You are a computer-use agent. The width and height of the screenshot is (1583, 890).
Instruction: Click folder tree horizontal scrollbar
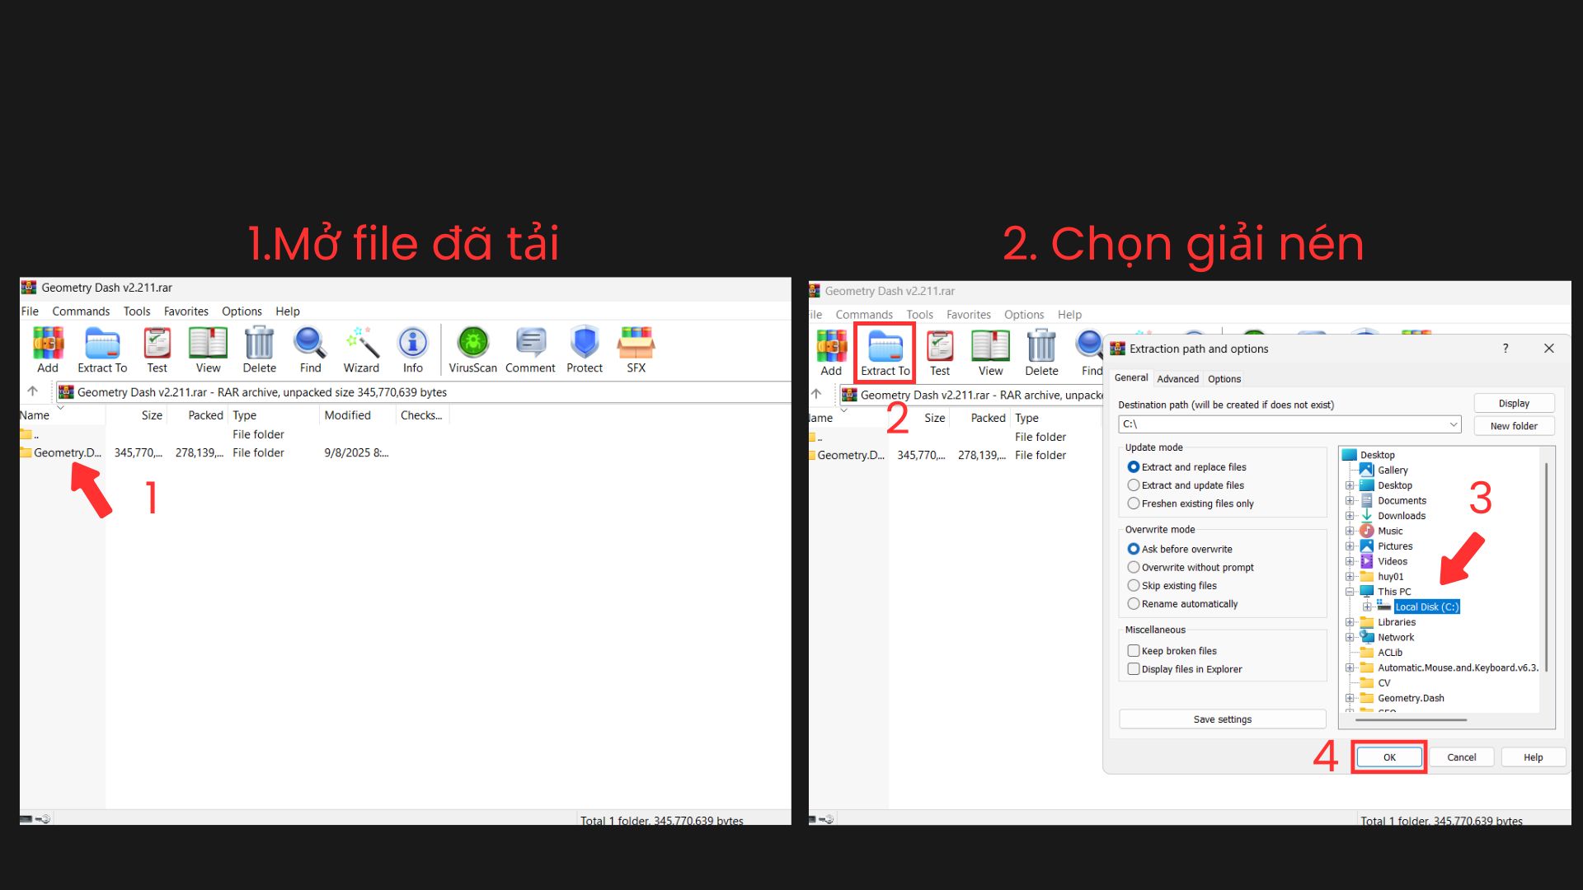pyautogui.click(x=1411, y=720)
